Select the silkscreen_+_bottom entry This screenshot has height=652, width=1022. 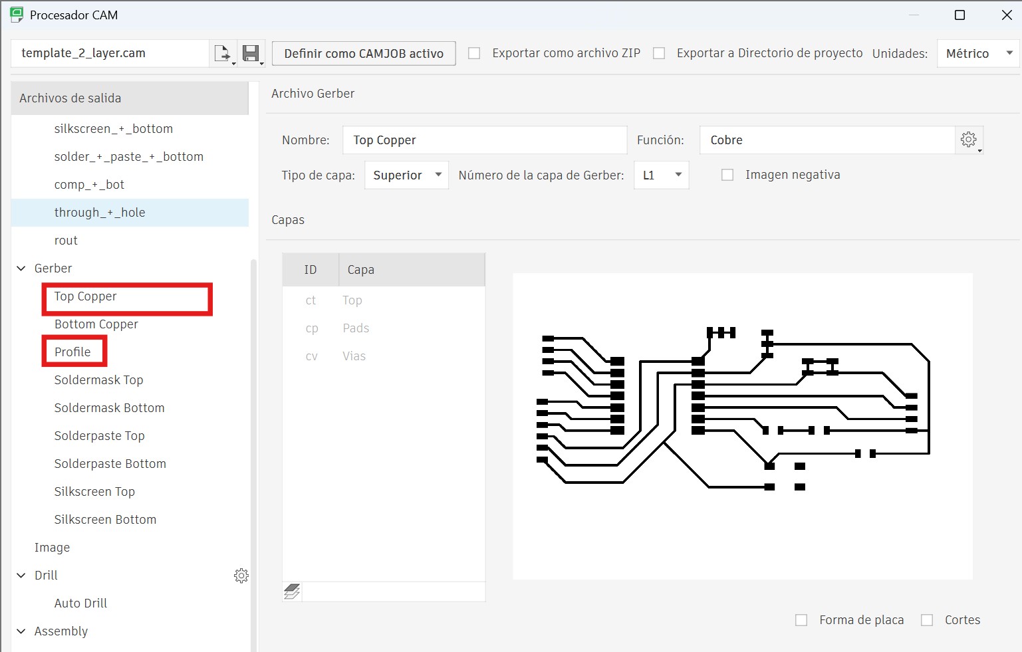[x=113, y=129]
